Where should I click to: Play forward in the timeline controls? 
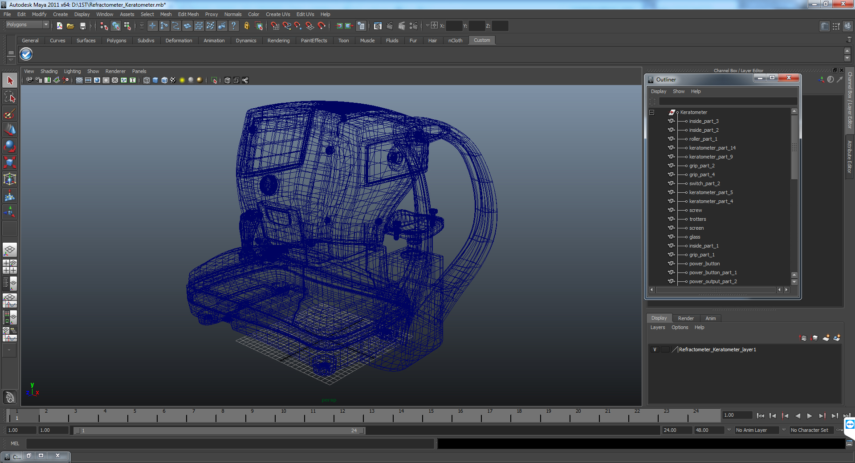(810, 416)
